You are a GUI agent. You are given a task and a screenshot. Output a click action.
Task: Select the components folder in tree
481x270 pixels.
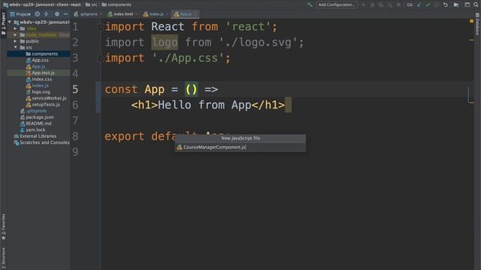[42, 54]
